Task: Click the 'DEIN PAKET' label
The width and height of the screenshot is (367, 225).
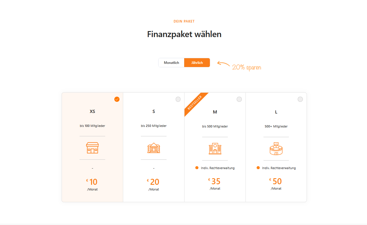Action: [x=184, y=21]
